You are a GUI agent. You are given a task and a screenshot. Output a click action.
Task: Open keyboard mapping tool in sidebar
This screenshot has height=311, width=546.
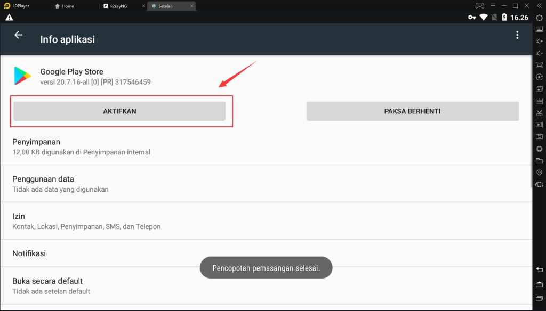click(540, 30)
